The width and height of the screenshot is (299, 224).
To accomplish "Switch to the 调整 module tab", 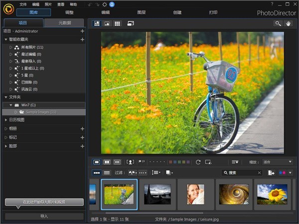I will (69, 12).
